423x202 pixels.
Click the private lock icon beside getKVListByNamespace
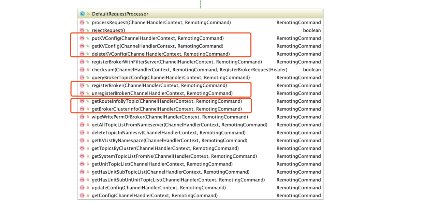88,140
